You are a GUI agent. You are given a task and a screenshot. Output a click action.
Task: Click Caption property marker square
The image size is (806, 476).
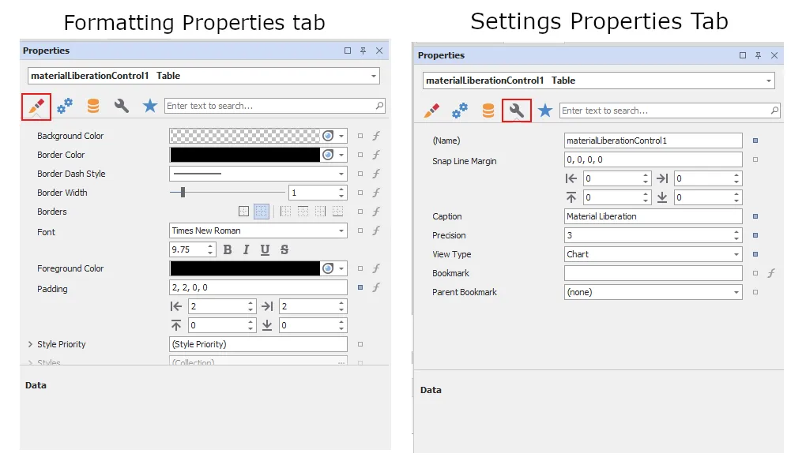755,216
